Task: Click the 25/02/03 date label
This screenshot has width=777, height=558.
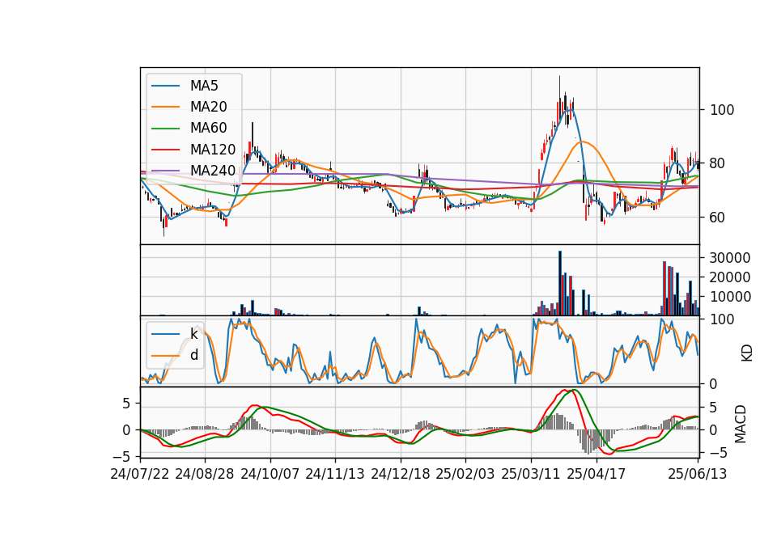Action: 465,474
